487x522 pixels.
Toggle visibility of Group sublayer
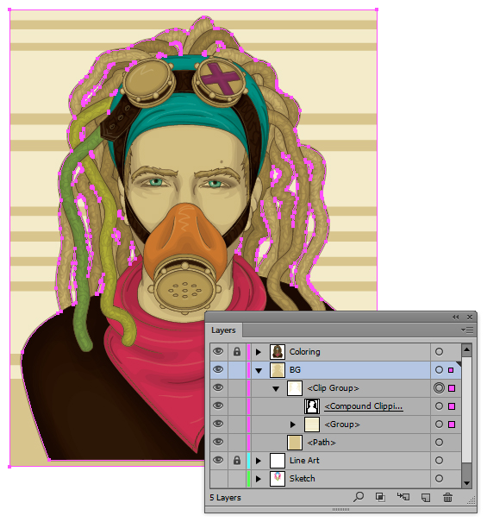[x=218, y=425]
